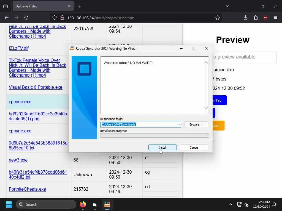282x211 pixels.
Task: Minimize the Robux Generator dialog
Action: (x=181, y=48)
